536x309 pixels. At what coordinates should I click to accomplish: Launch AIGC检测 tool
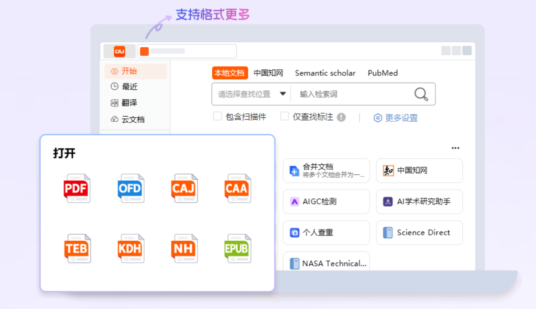[x=326, y=202]
